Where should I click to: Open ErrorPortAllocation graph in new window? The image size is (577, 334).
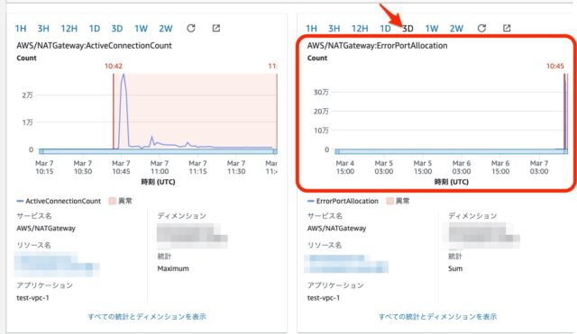pos(507,28)
